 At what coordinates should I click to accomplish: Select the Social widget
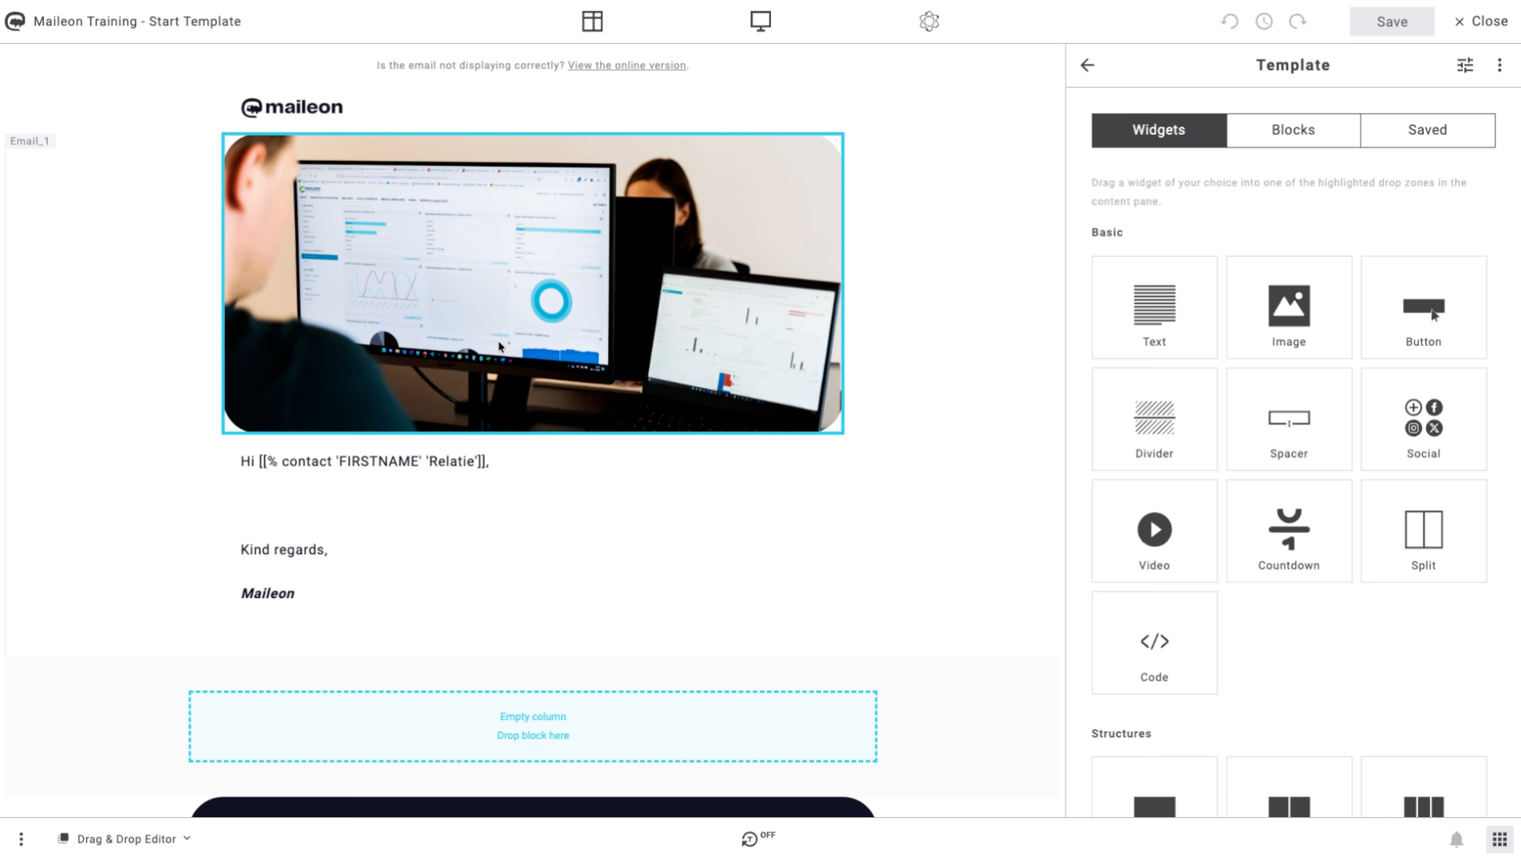(x=1423, y=419)
